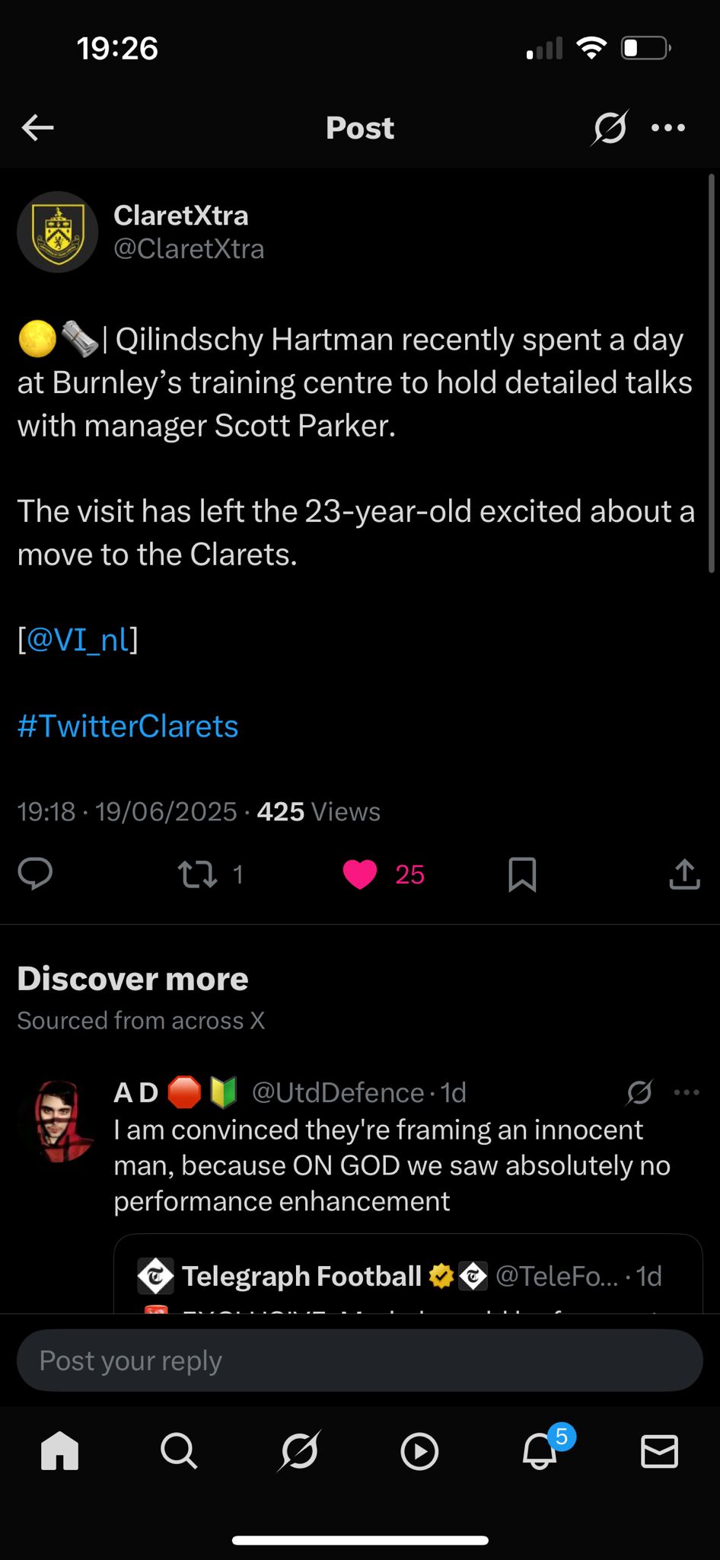Open the Grok tab in navigation bar
The height and width of the screenshot is (1560, 720).
(x=299, y=1451)
